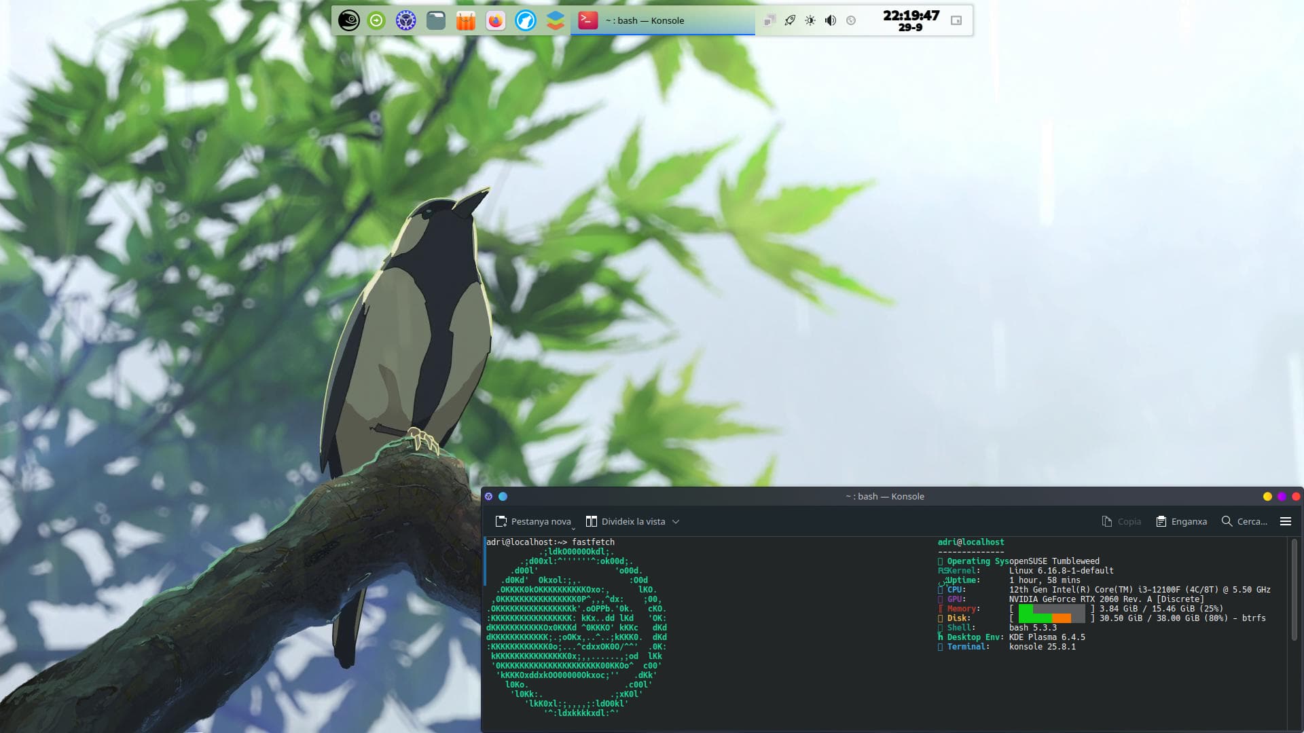Toggle show desktop button at panel end
This screenshot has height=733, width=1304.
pyautogui.click(x=956, y=20)
